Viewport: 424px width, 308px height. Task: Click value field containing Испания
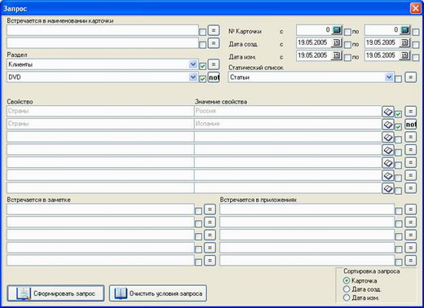pos(288,124)
